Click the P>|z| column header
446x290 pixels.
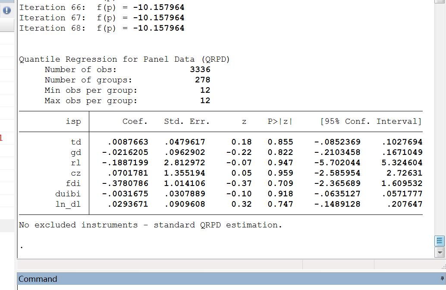click(x=280, y=121)
